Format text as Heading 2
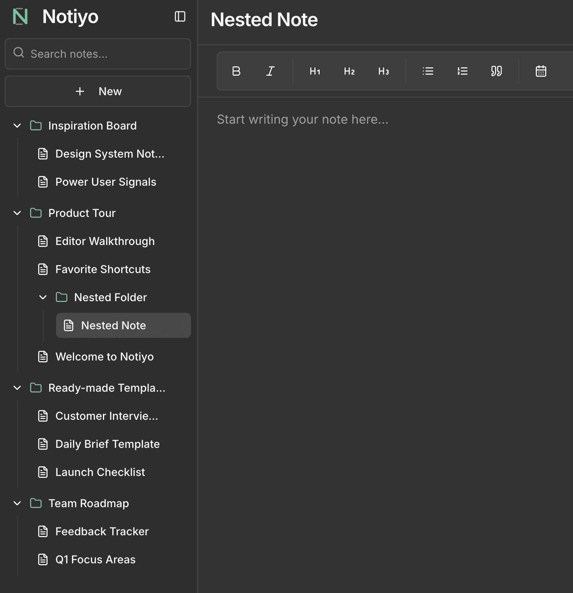The height and width of the screenshot is (593, 573). point(349,71)
